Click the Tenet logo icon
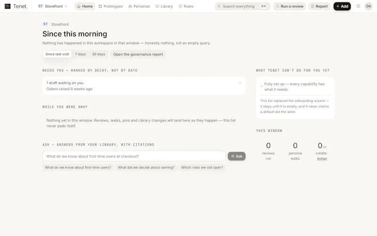Screen dimensions: 377x236 (8, 6)
